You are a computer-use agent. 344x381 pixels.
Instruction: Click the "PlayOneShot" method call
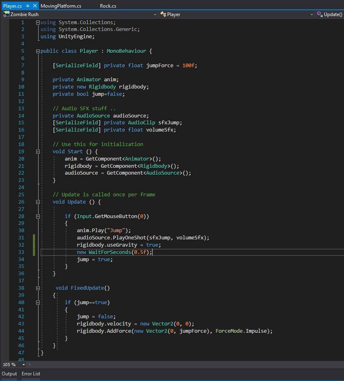(x=130, y=238)
